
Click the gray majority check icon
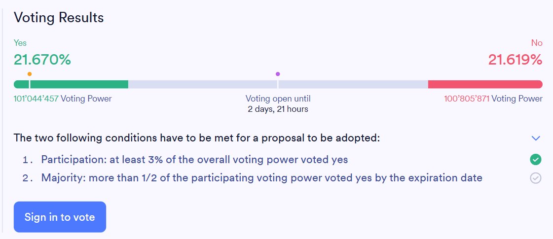pos(536,178)
